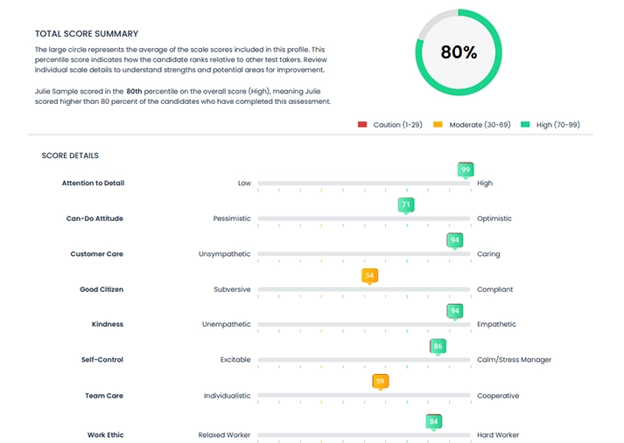Select the 84 Work Ethic score badge
The height and width of the screenshot is (443, 624).
click(432, 423)
